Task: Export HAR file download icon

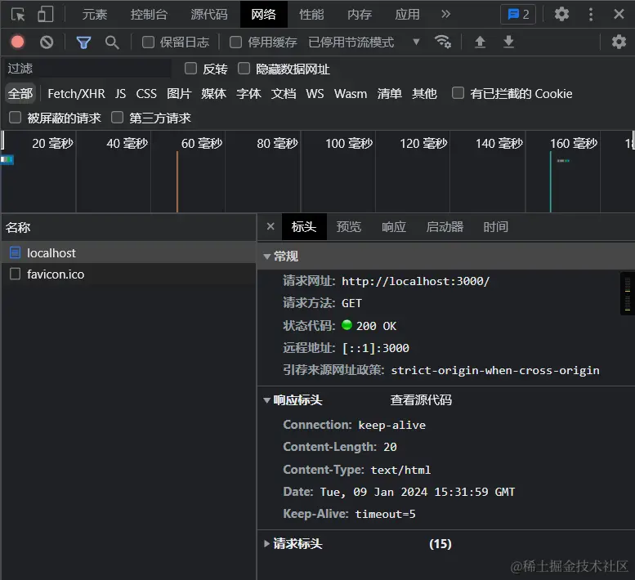Action: 508,42
